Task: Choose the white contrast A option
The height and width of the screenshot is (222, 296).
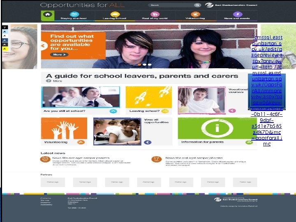Action: 5,36
